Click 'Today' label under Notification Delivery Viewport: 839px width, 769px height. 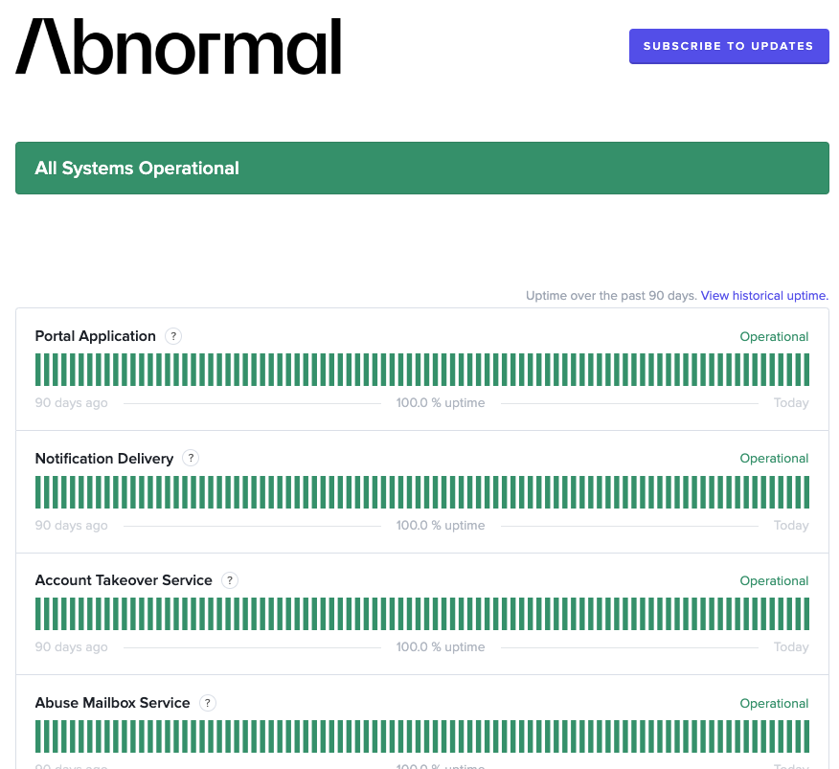click(791, 526)
